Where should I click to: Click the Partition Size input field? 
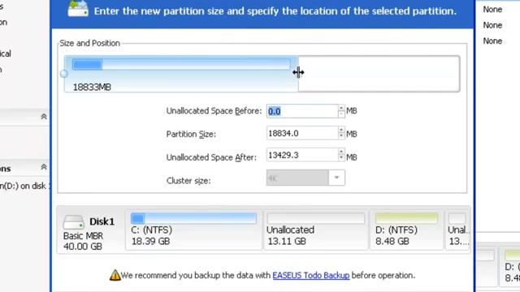pyautogui.click(x=302, y=133)
